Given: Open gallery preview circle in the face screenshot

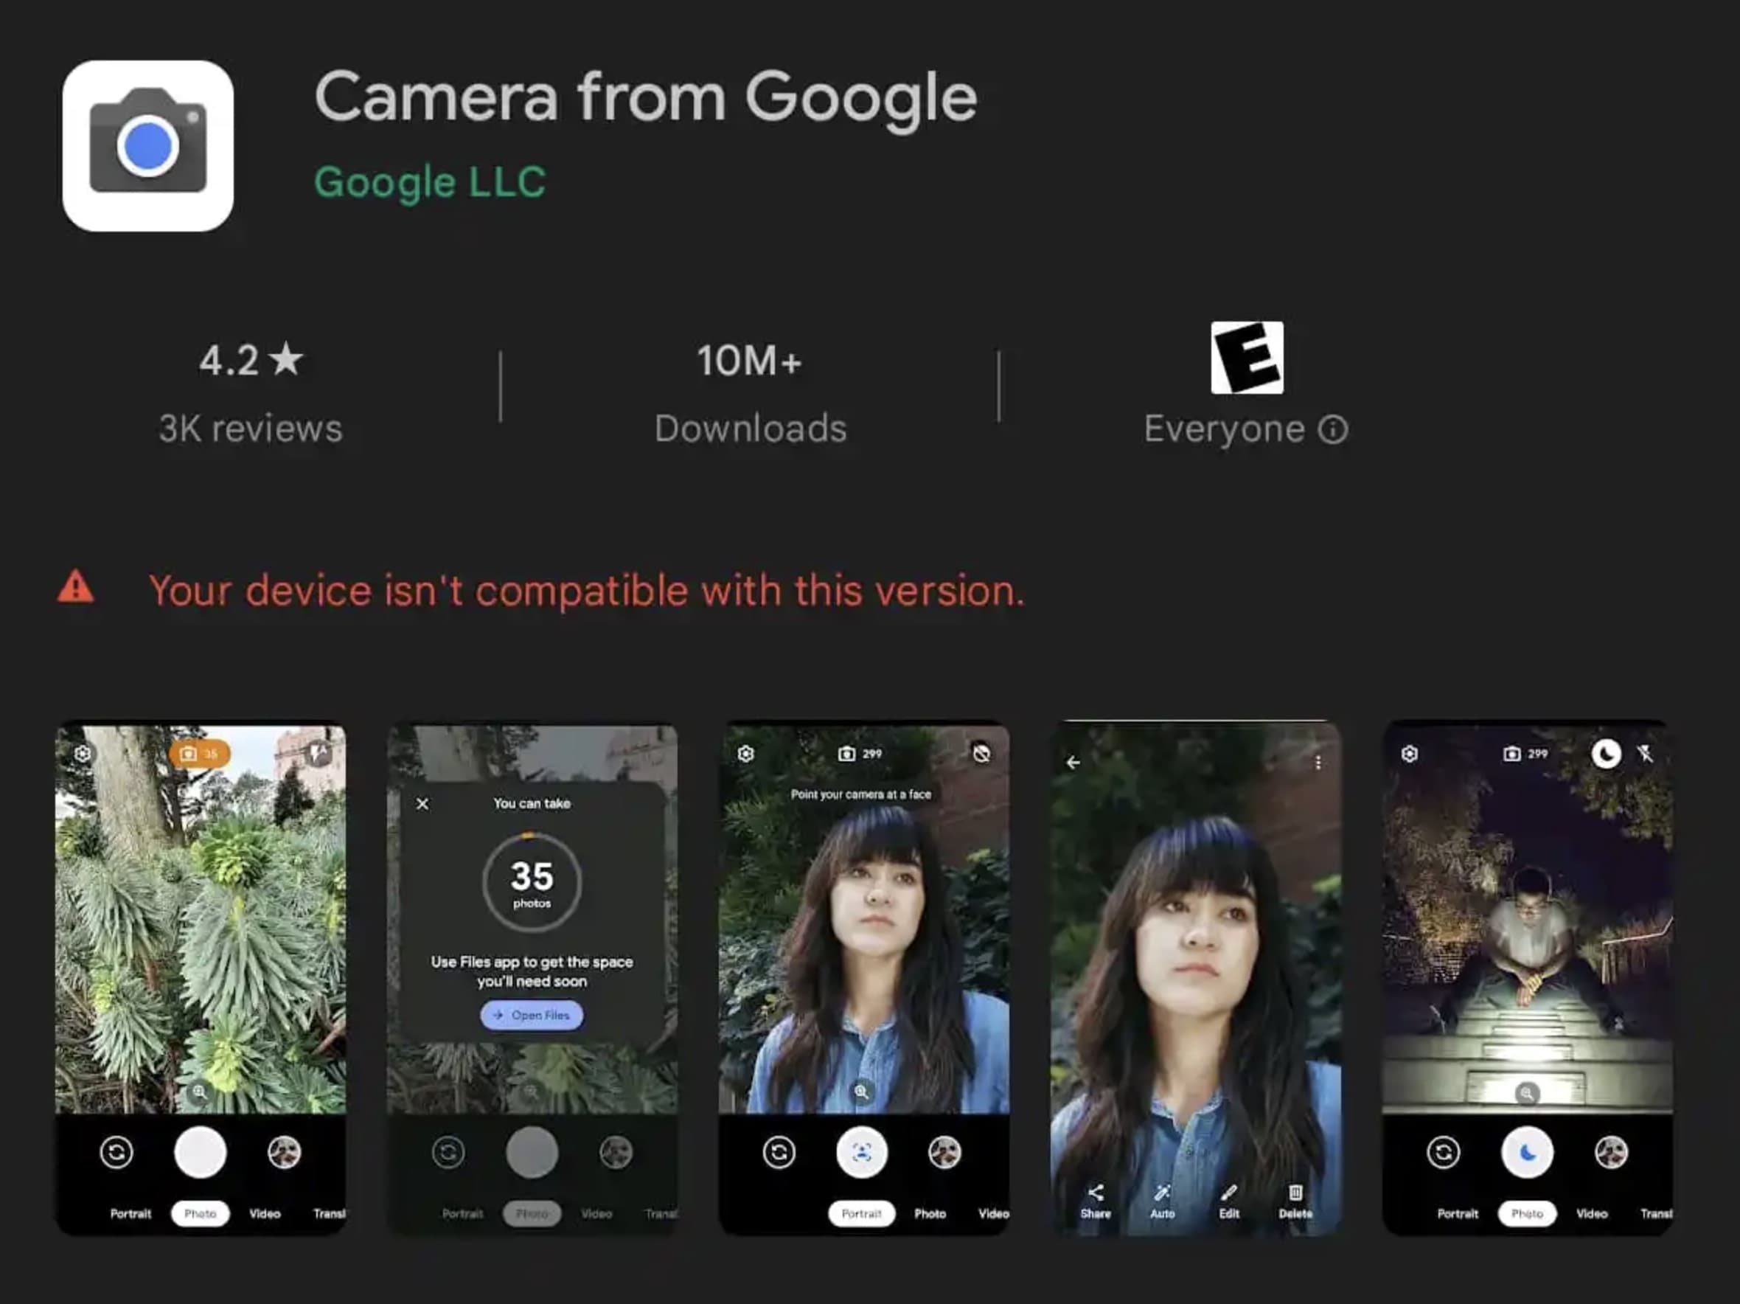Looking at the screenshot, I should (944, 1153).
